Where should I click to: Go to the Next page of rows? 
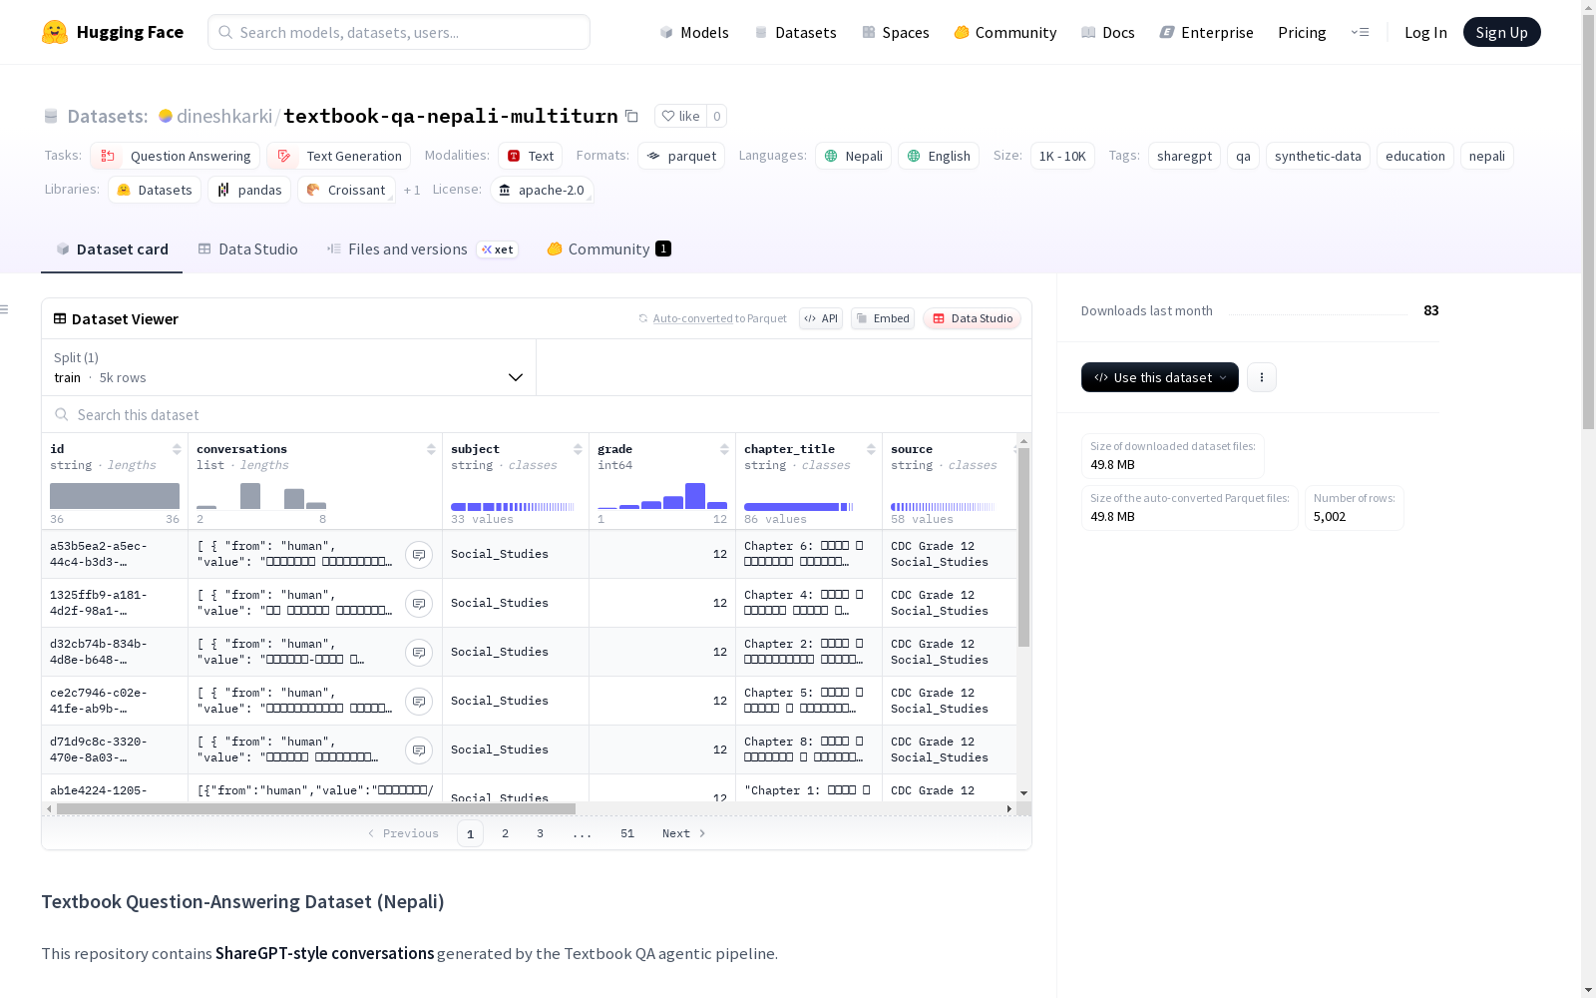[684, 833]
